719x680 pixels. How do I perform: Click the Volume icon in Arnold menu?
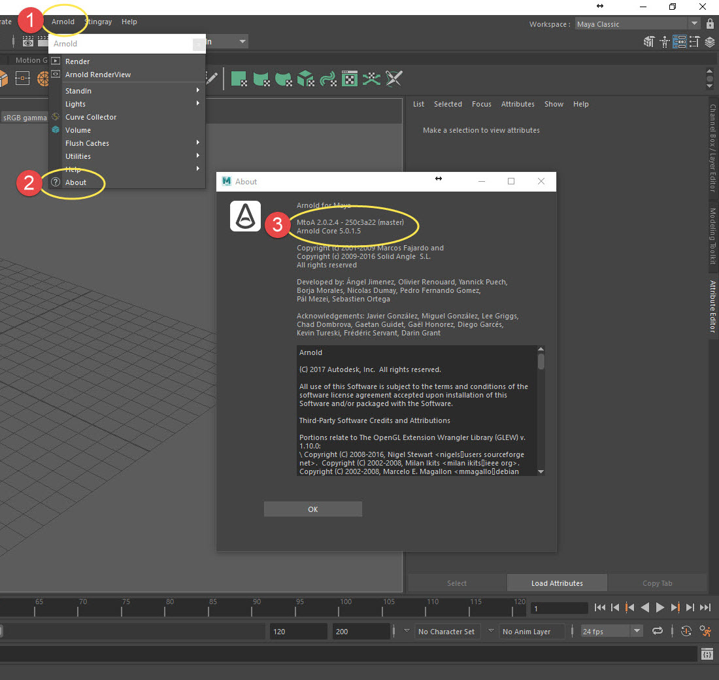pyautogui.click(x=56, y=130)
